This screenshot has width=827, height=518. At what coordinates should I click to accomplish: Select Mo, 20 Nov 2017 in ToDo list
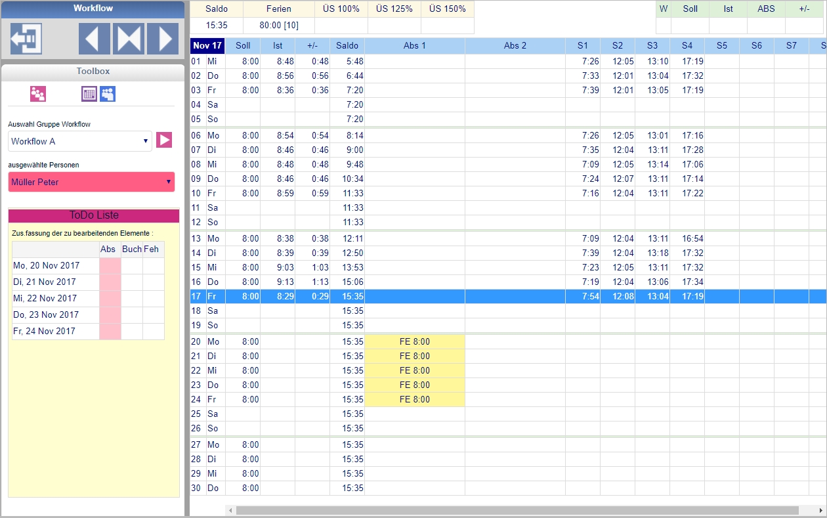click(x=55, y=266)
